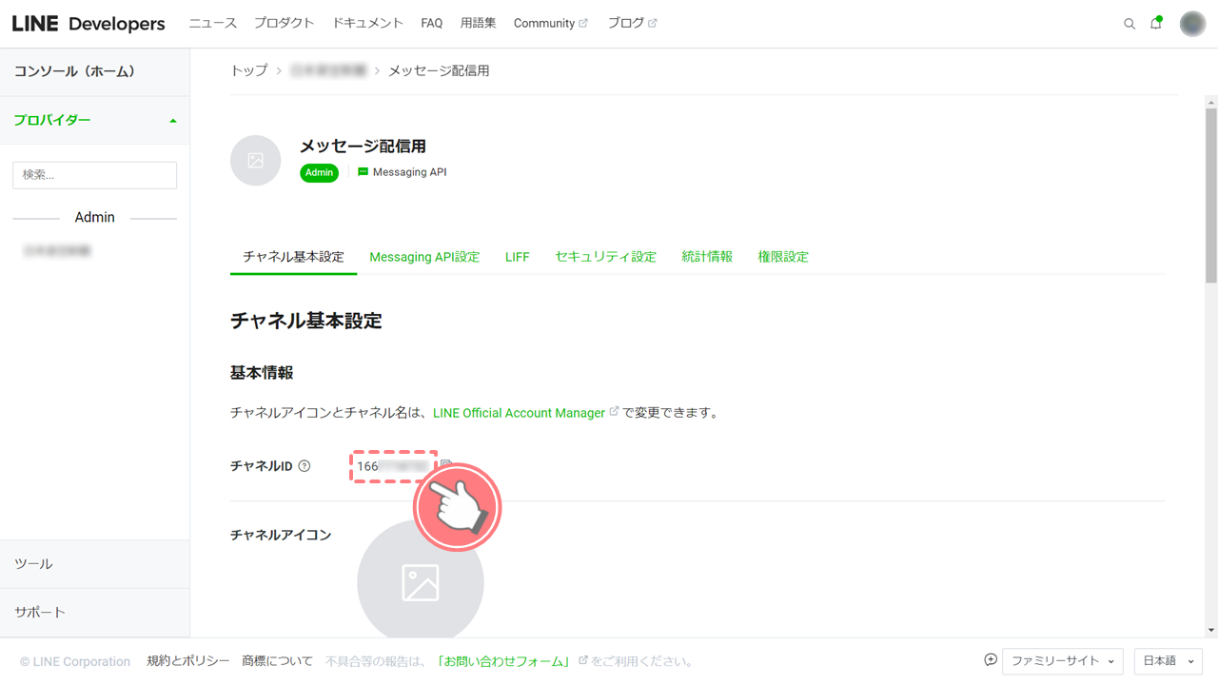1218x685 pixels.
Task: Open サポート in the sidebar
Action: 95,613
